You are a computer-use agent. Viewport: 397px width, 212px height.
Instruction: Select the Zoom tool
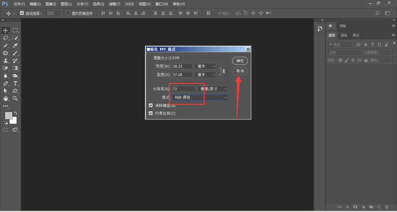click(15, 98)
